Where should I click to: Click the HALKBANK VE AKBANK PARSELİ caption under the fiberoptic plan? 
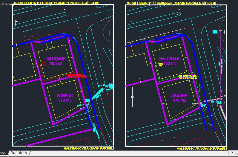pyautogui.click(x=201, y=149)
